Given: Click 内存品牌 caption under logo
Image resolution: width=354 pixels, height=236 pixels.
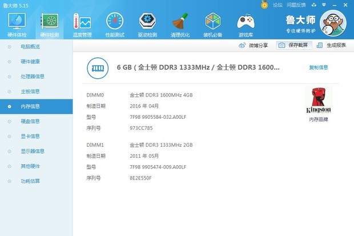Looking at the screenshot, I should tap(319, 119).
